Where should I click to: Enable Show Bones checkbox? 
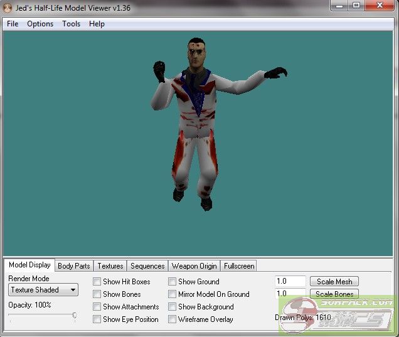[97, 294]
